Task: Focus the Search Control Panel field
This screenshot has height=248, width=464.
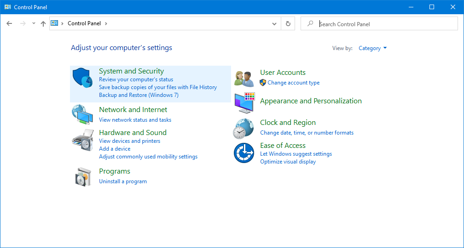Action: point(379,23)
